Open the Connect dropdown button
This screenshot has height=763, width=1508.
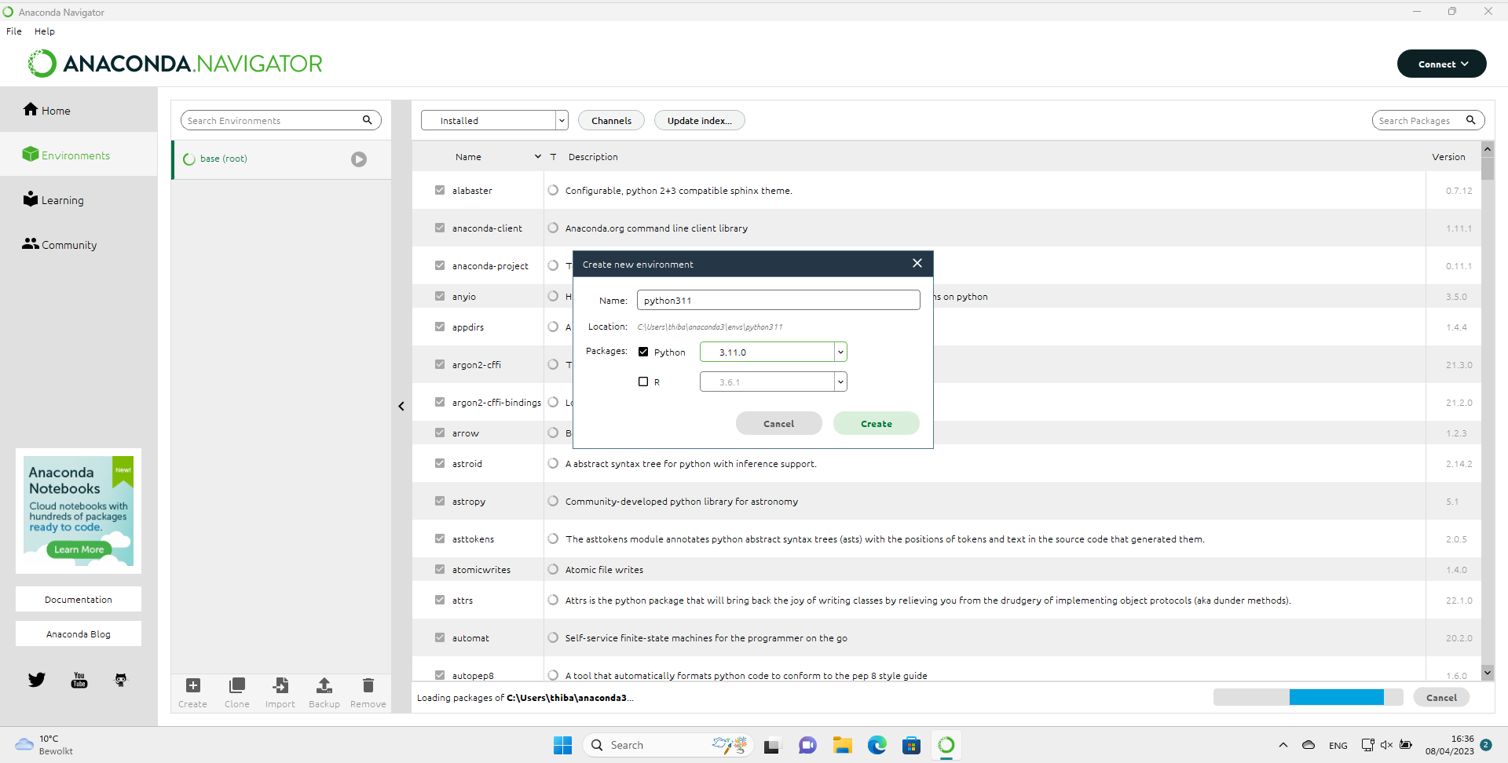1442,64
